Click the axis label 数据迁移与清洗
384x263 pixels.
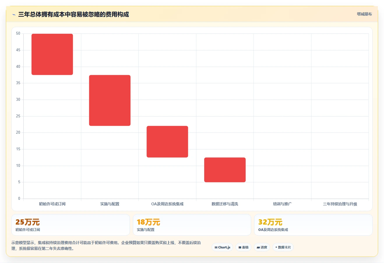(x=225, y=204)
